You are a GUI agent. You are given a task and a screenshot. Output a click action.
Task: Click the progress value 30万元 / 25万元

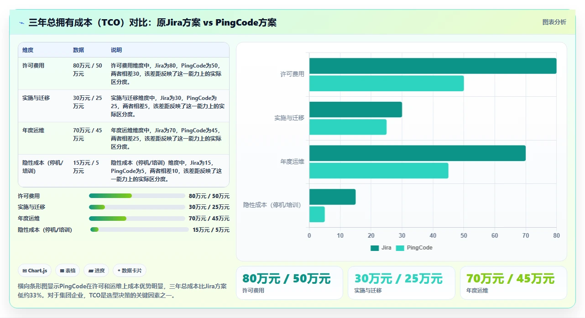pyautogui.click(x=209, y=207)
